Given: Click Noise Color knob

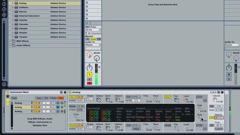Looking at the screenshot, I should coord(75,118).
